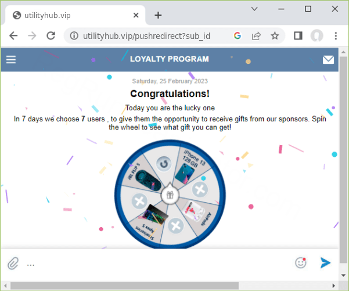Viewport: 349px width, 291px height.
Task: Click the paperclip attachment icon
Action: coord(13,263)
